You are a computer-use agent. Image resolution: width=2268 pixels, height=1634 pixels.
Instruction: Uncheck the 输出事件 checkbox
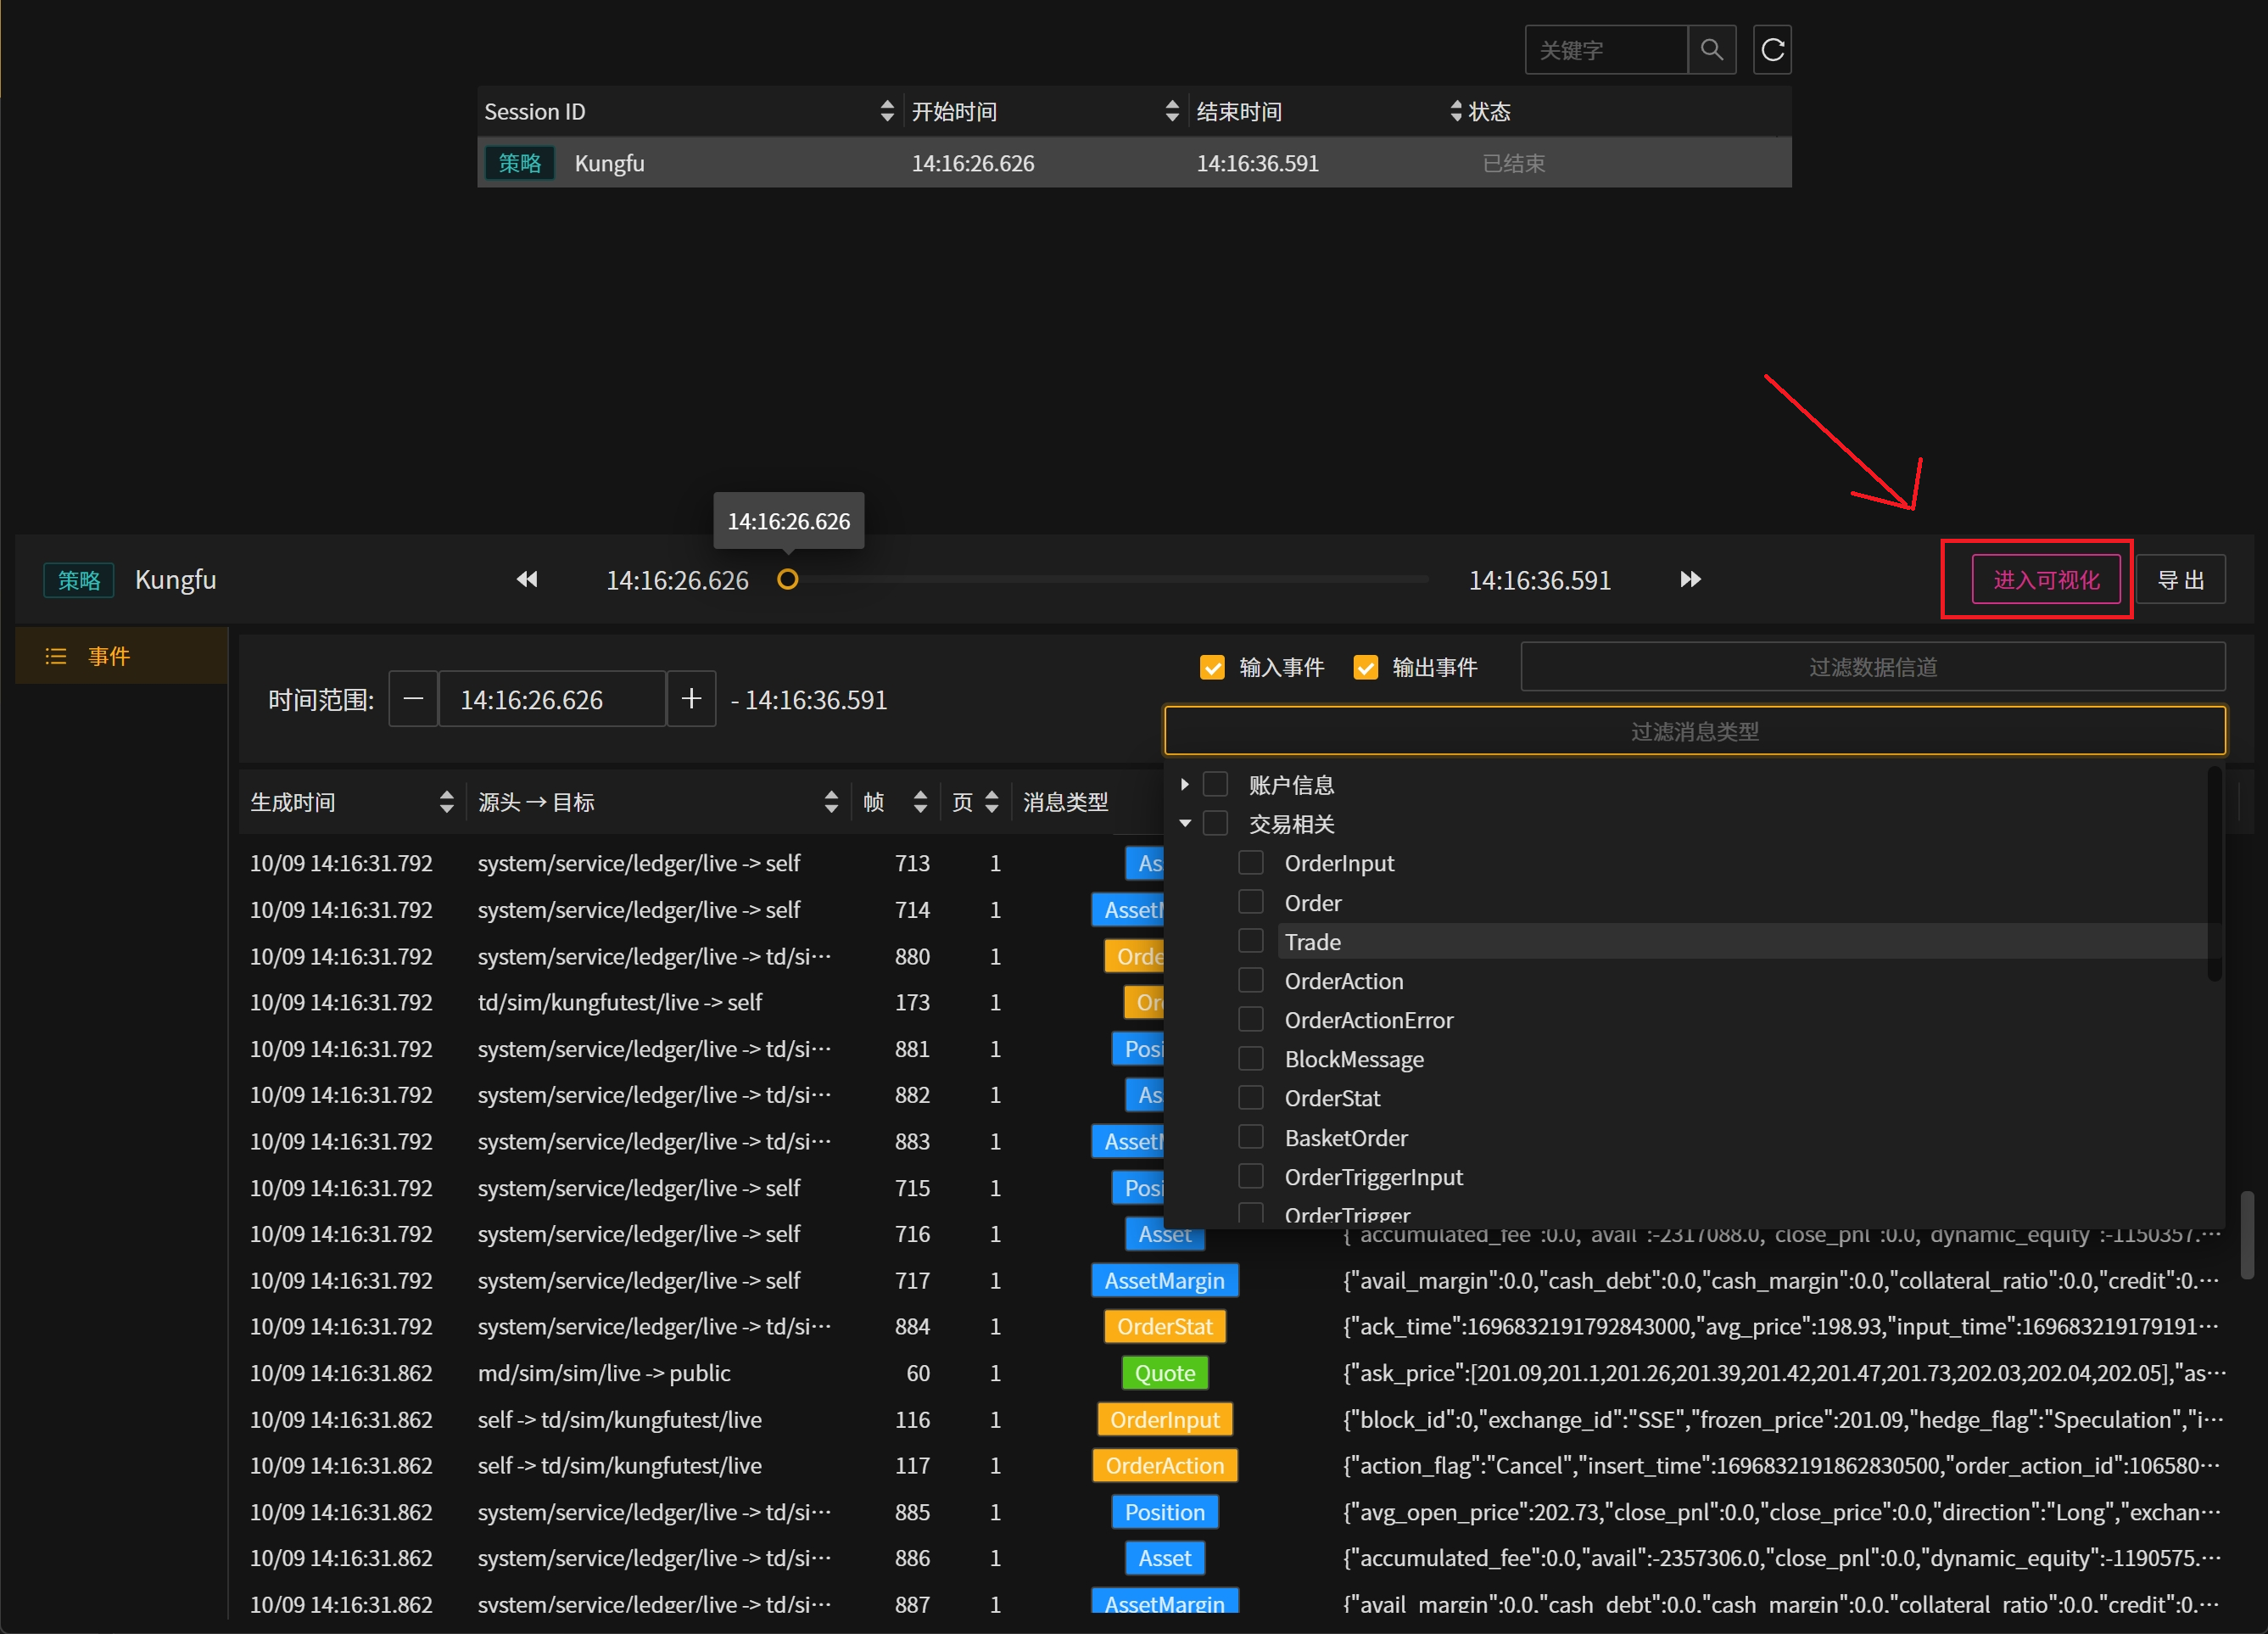(x=1365, y=667)
